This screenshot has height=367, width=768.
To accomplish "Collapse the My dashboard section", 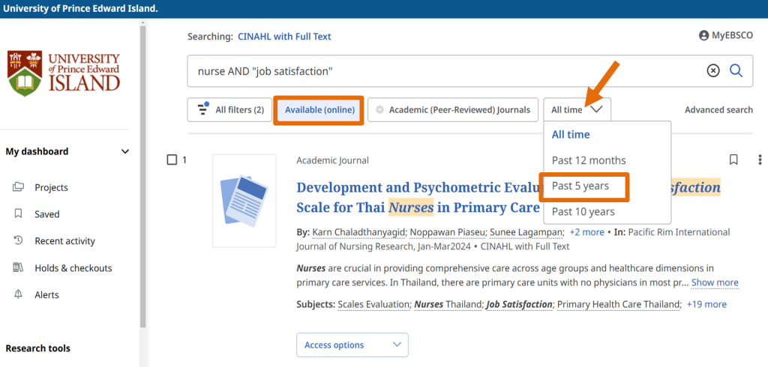I will tap(124, 151).
